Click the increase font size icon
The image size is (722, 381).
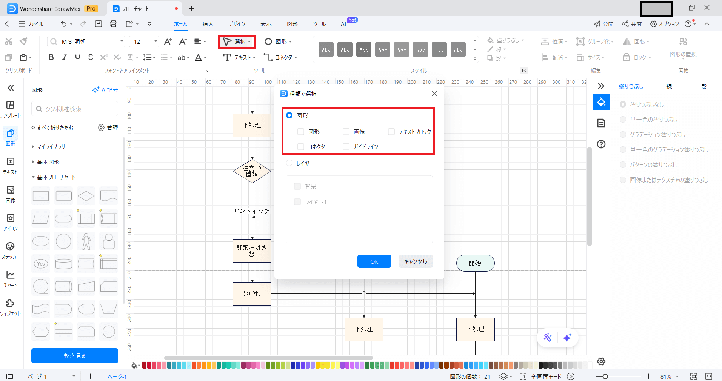click(x=168, y=41)
